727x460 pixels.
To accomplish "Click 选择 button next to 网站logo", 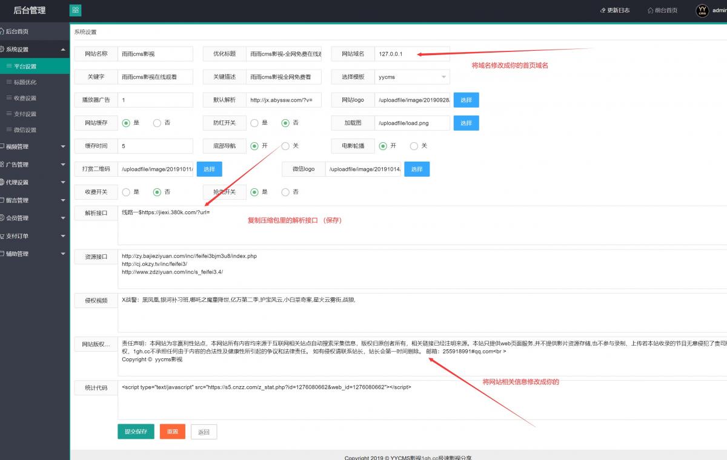I will coord(466,100).
